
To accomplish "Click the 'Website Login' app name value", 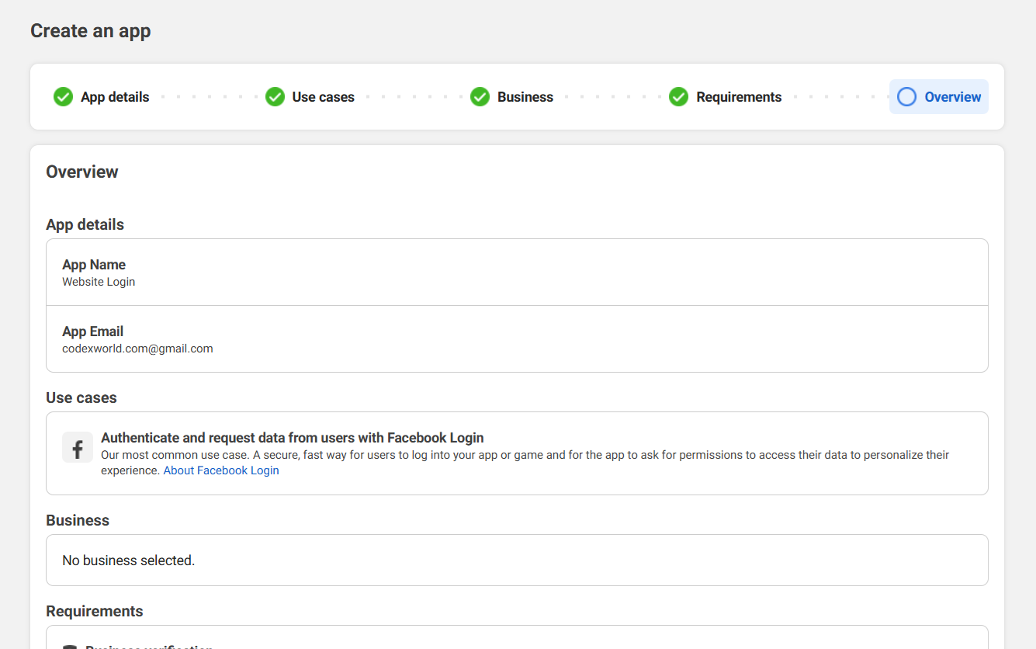I will click(x=99, y=282).
